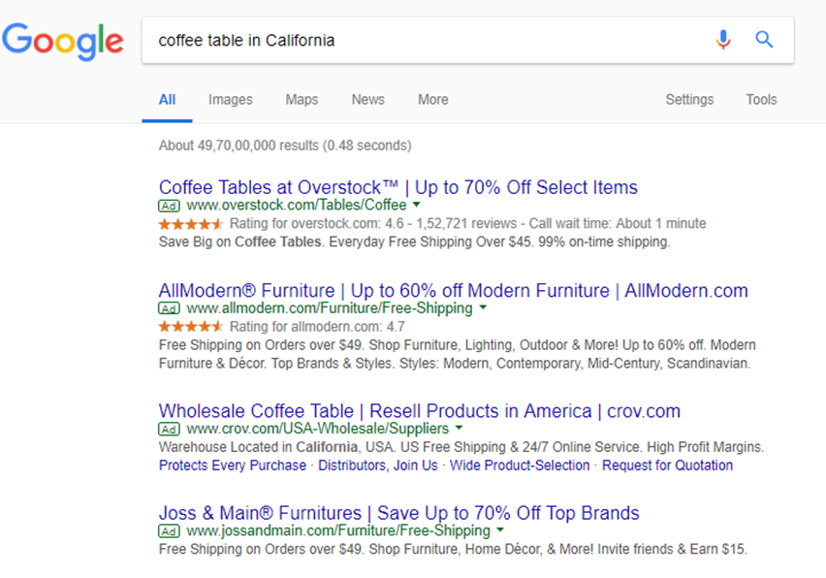Open the News tab
This screenshot has width=826, height=578.
pos(368,100)
